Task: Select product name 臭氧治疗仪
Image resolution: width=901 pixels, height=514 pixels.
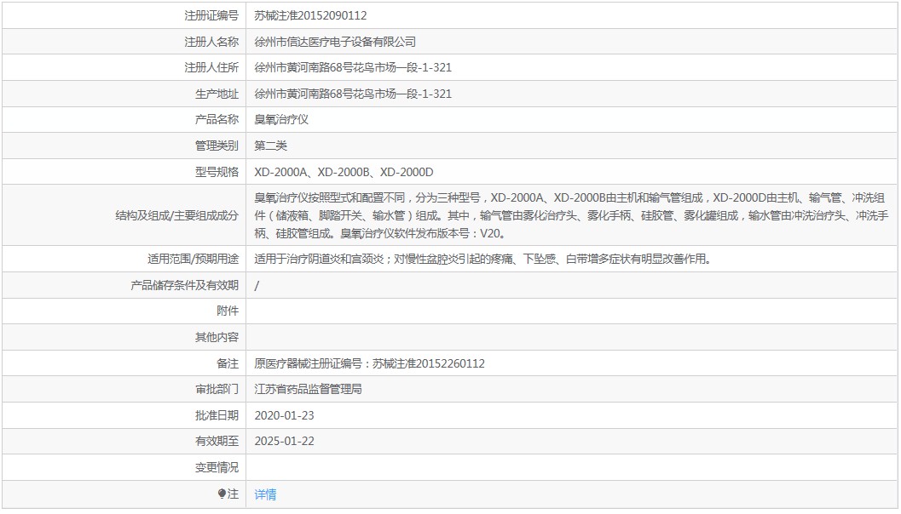Action: tap(281, 120)
